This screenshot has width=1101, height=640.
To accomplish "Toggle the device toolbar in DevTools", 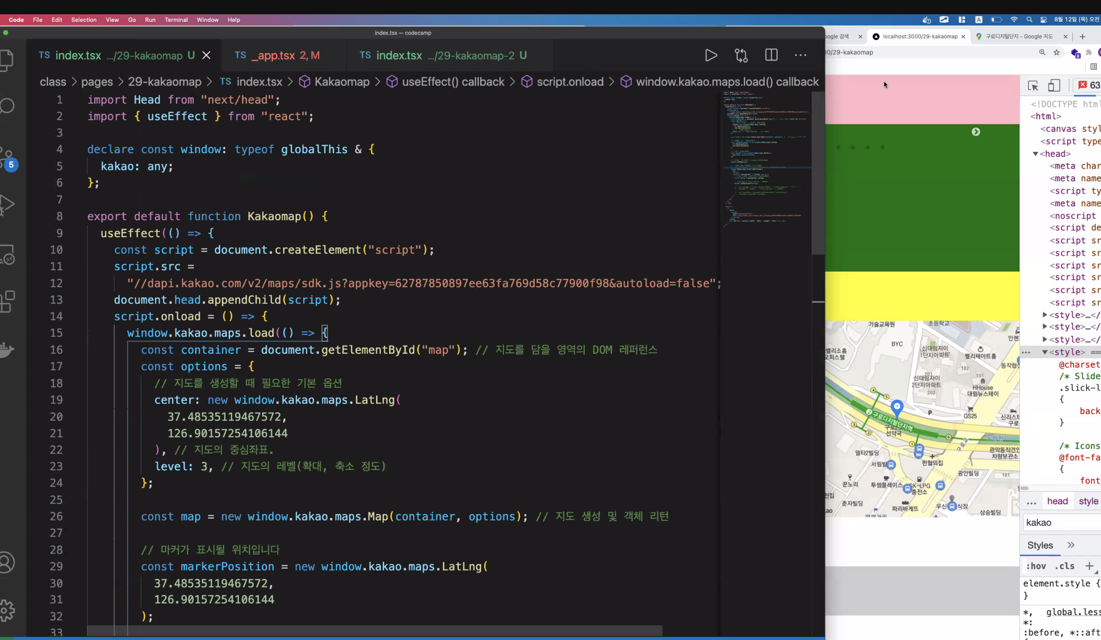I will 1054,86.
